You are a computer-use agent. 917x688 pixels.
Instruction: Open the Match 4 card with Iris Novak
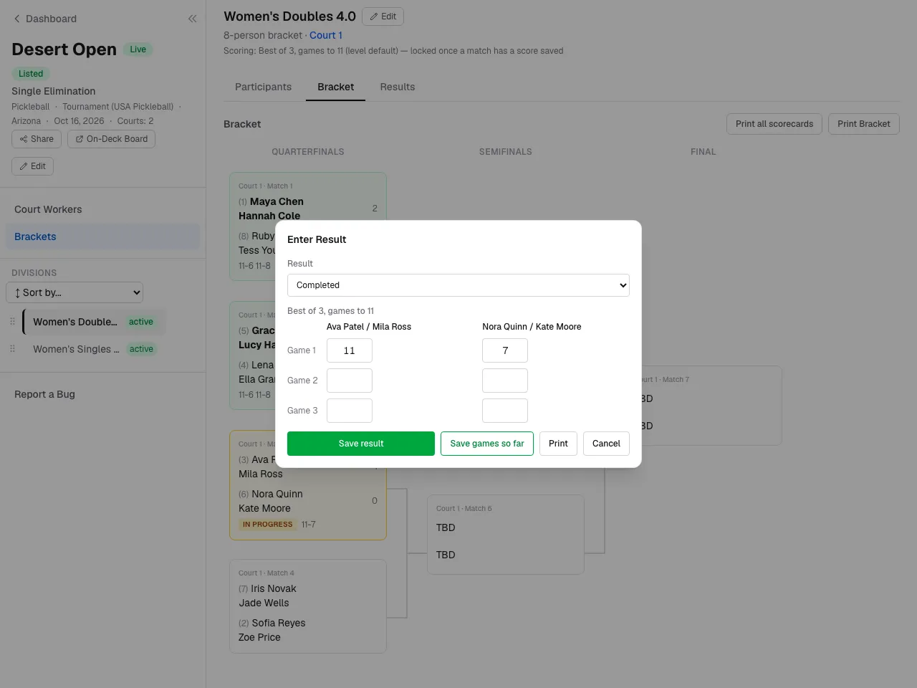pos(308,606)
